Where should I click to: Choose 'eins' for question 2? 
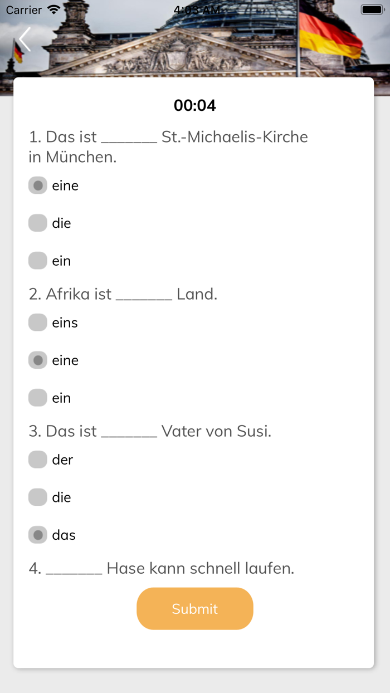(x=37, y=322)
